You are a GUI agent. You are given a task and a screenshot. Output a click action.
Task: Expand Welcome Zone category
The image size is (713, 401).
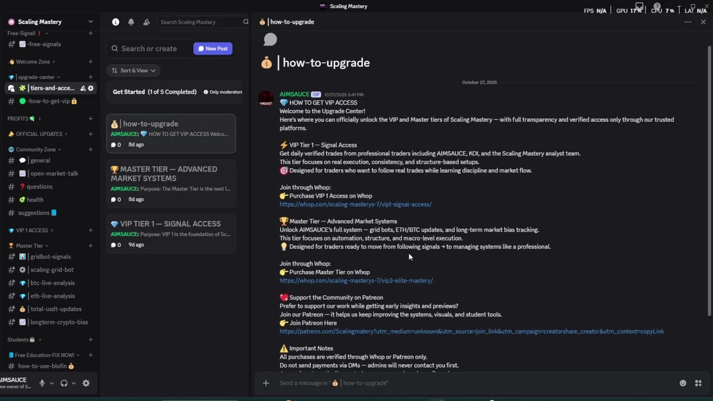click(x=32, y=62)
